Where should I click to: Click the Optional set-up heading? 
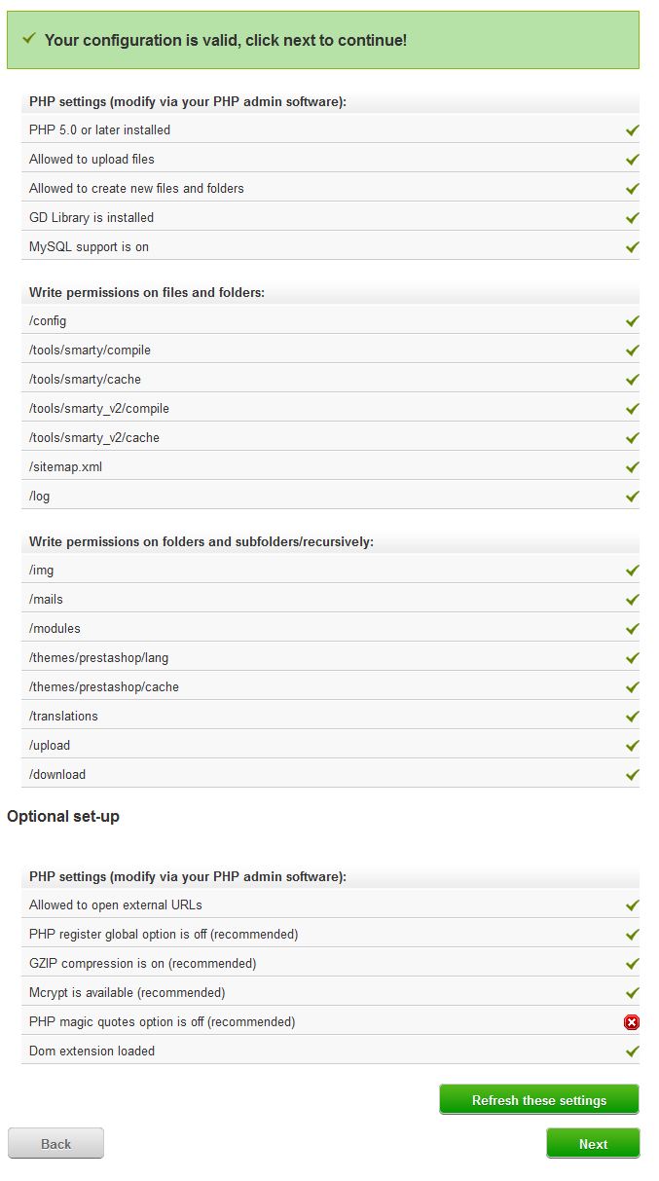click(63, 816)
